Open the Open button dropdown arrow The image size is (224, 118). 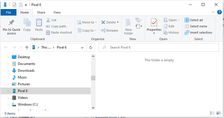(x=179, y=20)
